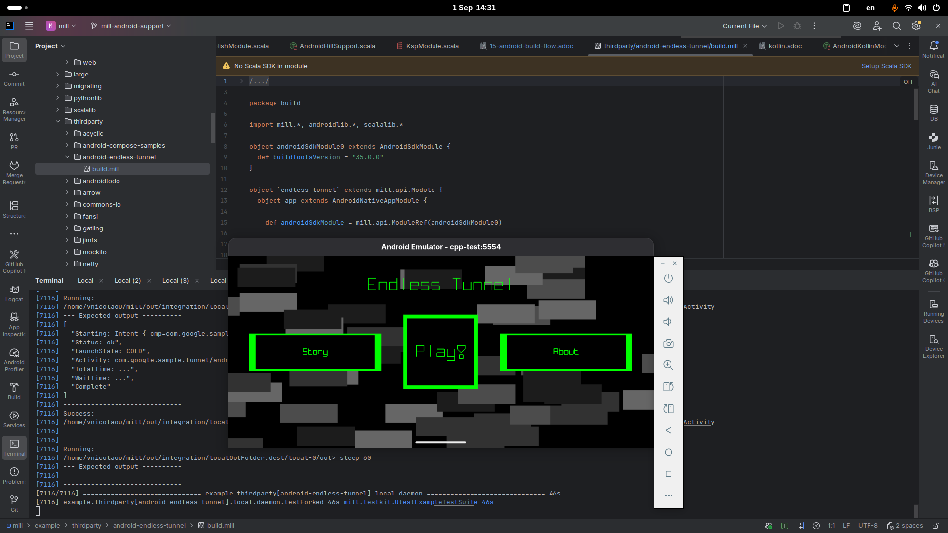Open the BSP tool window
Viewport: 948px width, 533px height.
coord(933,204)
